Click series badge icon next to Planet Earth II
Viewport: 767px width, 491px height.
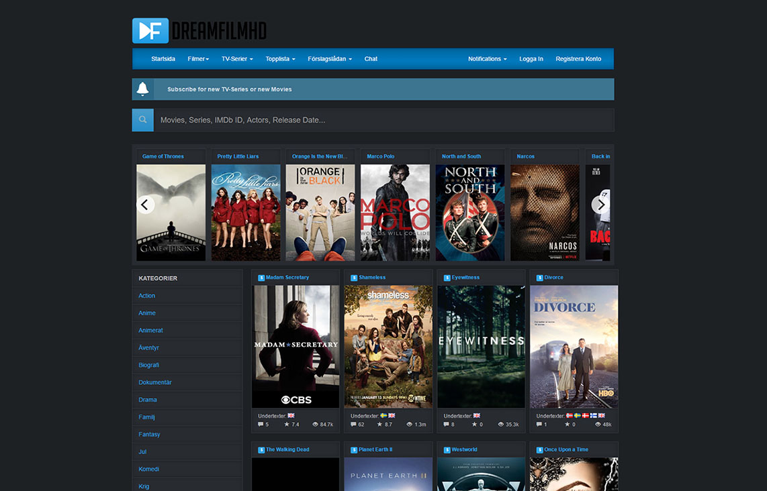(354, 450)
